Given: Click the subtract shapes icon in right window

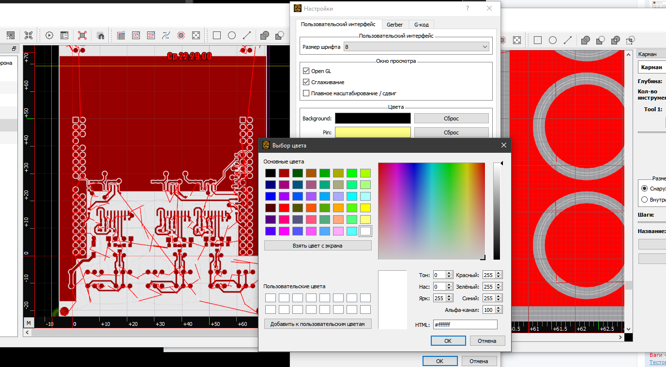Looking at the screenshot, I should coord(601,40).
